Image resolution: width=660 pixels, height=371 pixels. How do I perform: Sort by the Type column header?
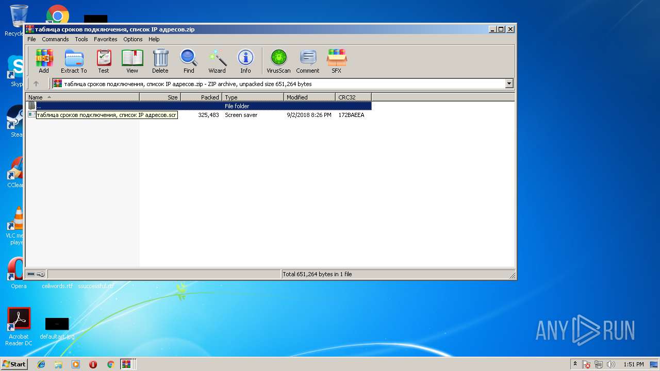[x=253, y=97]
